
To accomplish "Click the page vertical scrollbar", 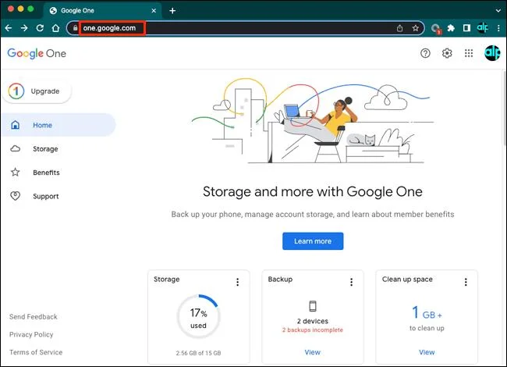I will pyautogui.click(x=505, y=109).
